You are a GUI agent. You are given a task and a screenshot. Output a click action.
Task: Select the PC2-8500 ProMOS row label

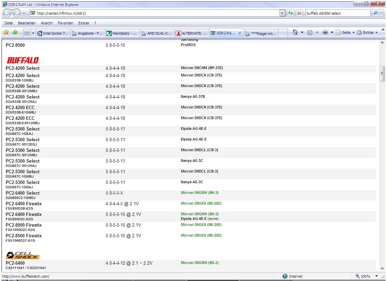pos(15,45)
